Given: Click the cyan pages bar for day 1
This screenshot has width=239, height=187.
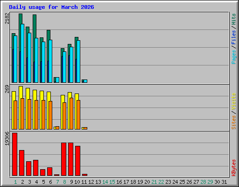Looking at the screenshot, I should pyautogui.click(x=15, y=59).
